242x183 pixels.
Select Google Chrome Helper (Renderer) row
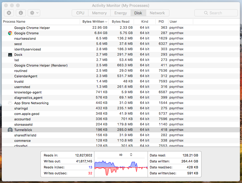point(121,65)
